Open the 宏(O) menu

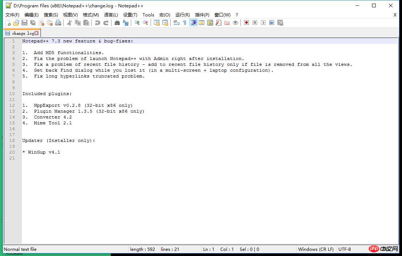(x=164, y=15)
